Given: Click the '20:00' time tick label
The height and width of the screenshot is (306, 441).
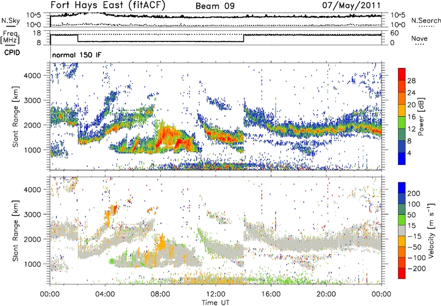Looking at the screenshot, I should (326, 294).
